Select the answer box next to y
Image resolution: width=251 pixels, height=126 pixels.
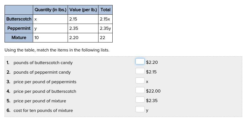click(x=140, y=109)
